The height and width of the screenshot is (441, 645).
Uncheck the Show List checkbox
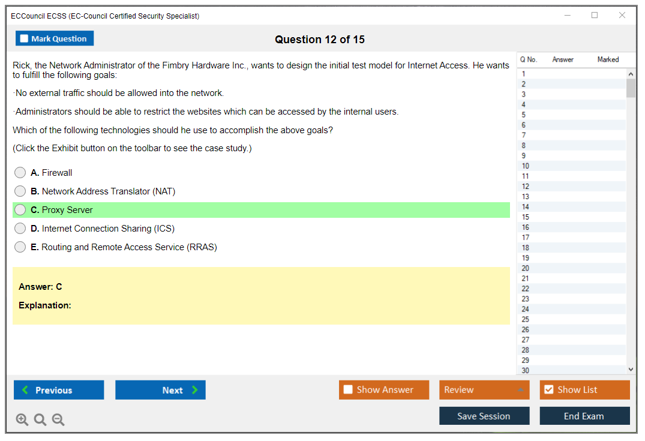click(548, 390)
